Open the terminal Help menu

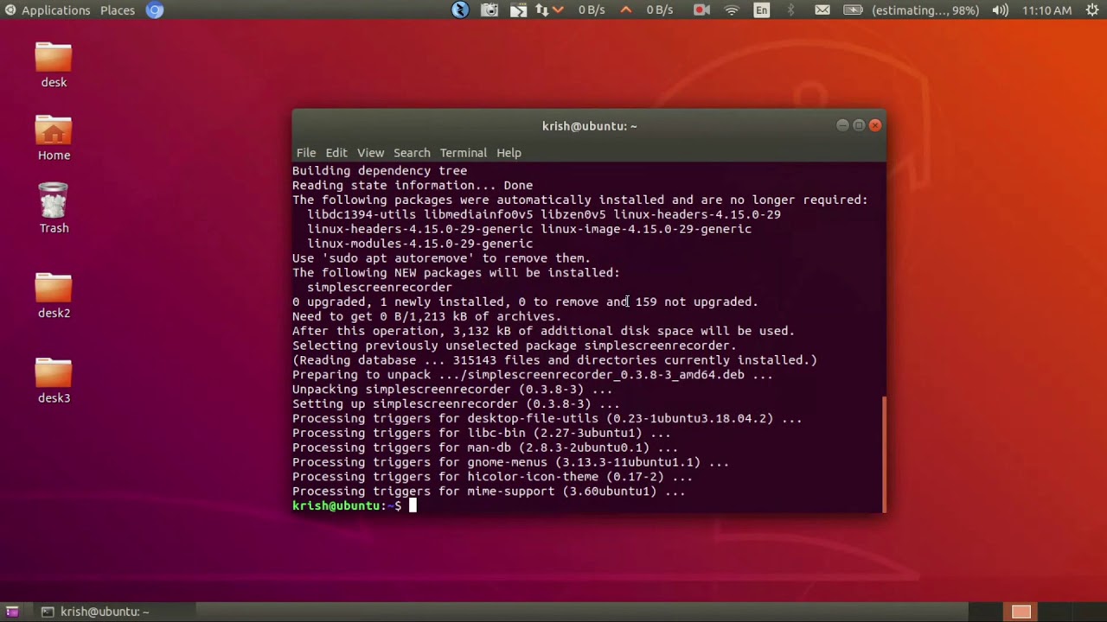[509, 153]
